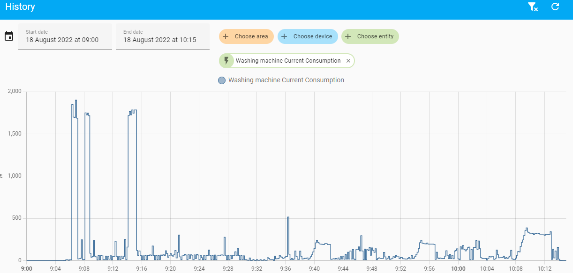Image resolution: width=573 pixels, height=273 pixels.
Task: Click the plus icon on Choose area
Action: [226, 36]
